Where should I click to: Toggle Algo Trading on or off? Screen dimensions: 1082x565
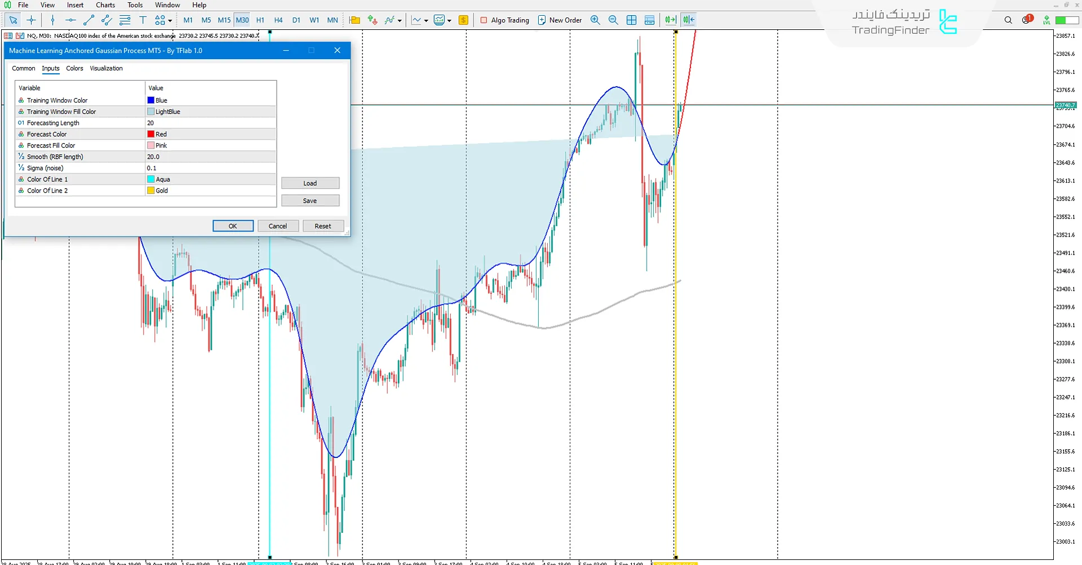pyautogui.click(x=504, y=20)
